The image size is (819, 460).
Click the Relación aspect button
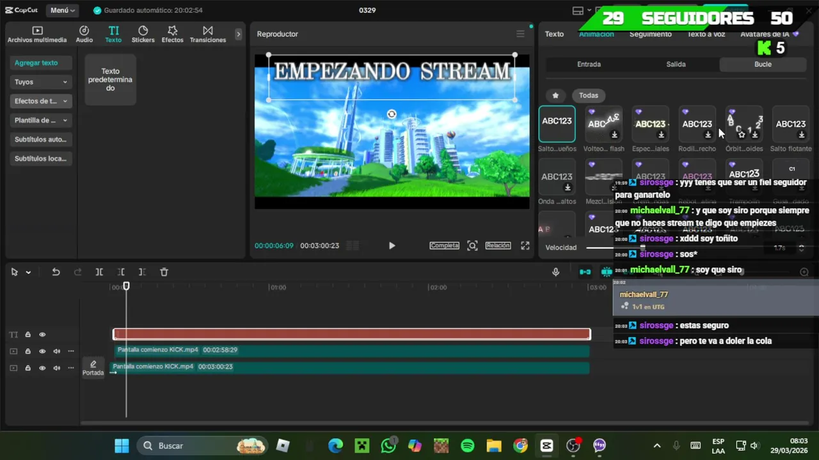coord(498,245)
